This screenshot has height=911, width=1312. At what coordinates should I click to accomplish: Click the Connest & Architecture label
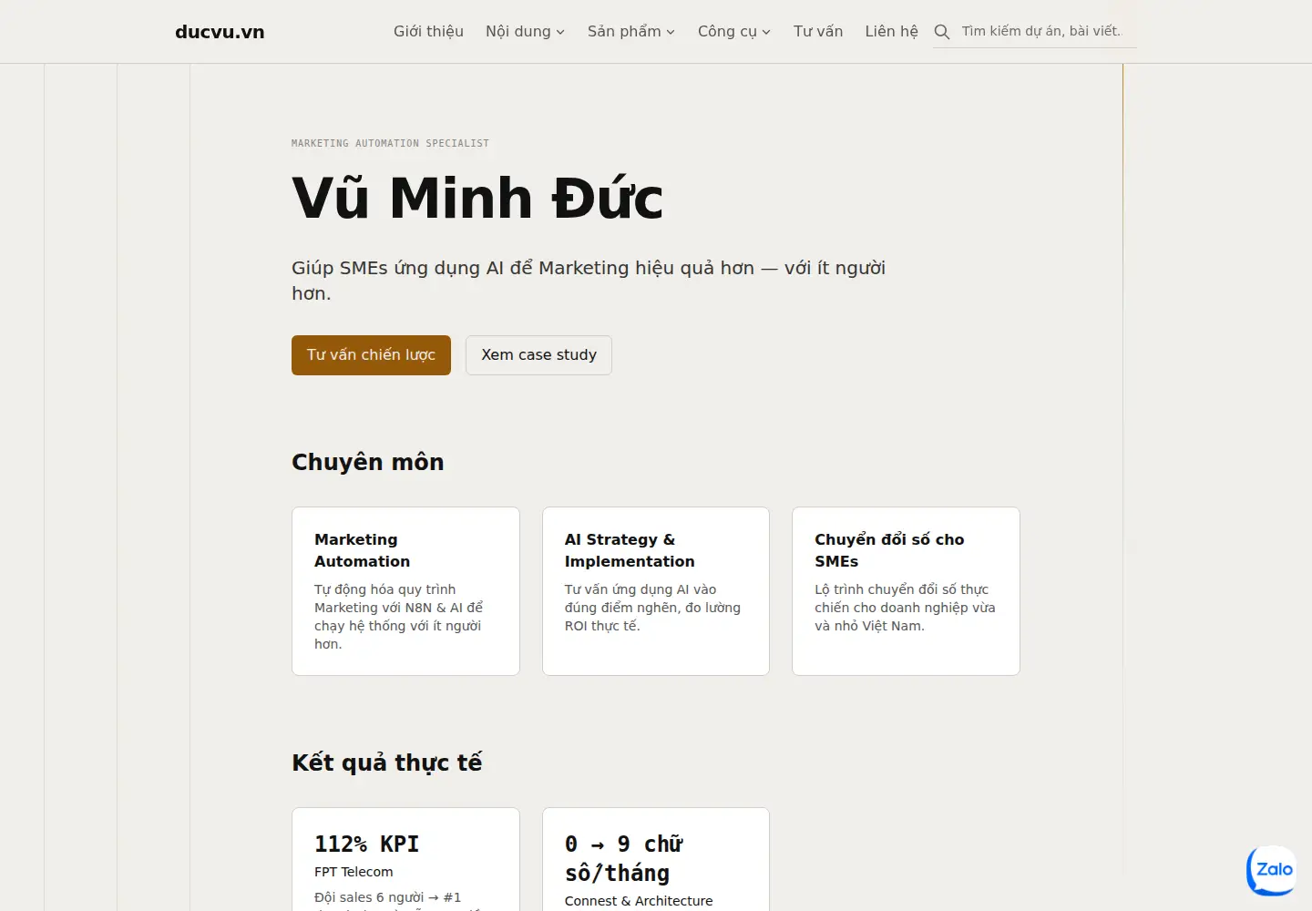pyautogui.click(x=639, y=901)
